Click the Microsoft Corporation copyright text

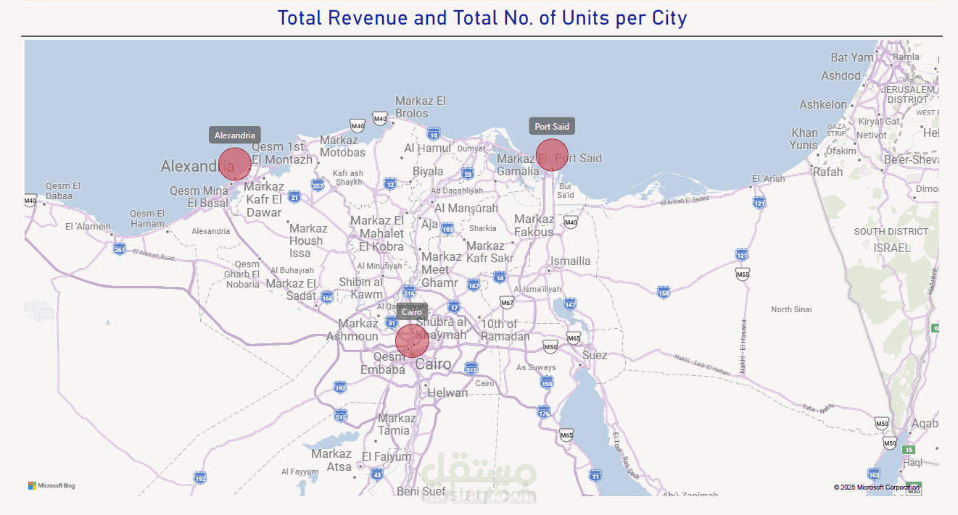pos(876,487)
